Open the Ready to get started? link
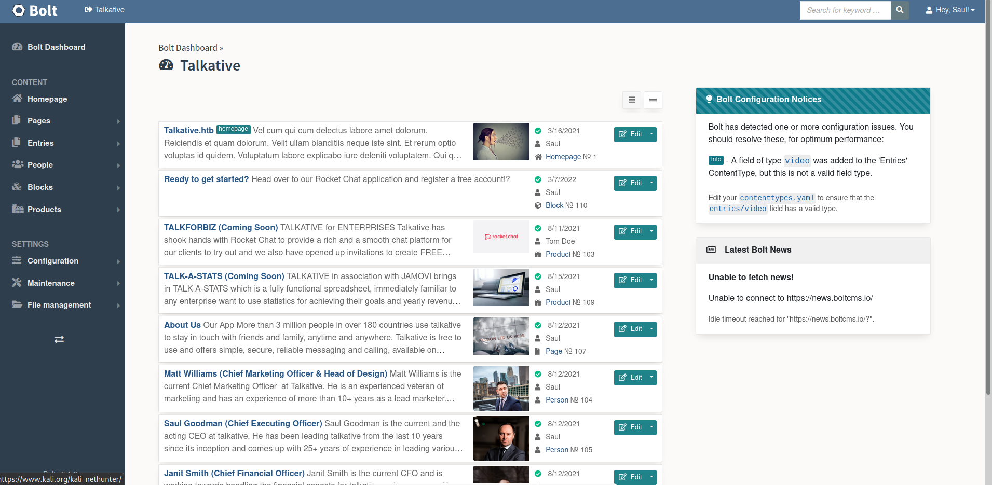This screenshot has width=992, height=485. (x=206, y=179)
